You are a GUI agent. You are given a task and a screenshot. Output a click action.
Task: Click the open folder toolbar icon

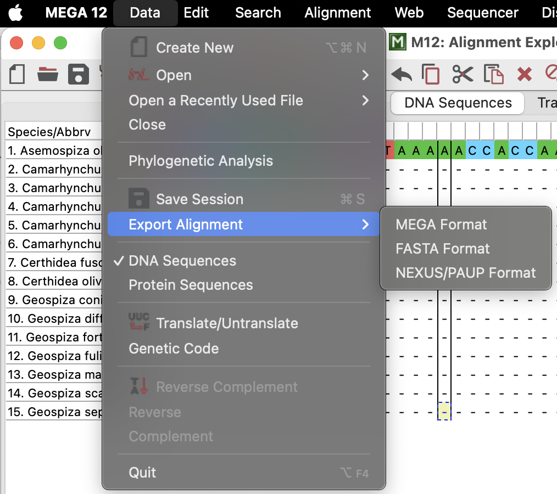[48, 74]
